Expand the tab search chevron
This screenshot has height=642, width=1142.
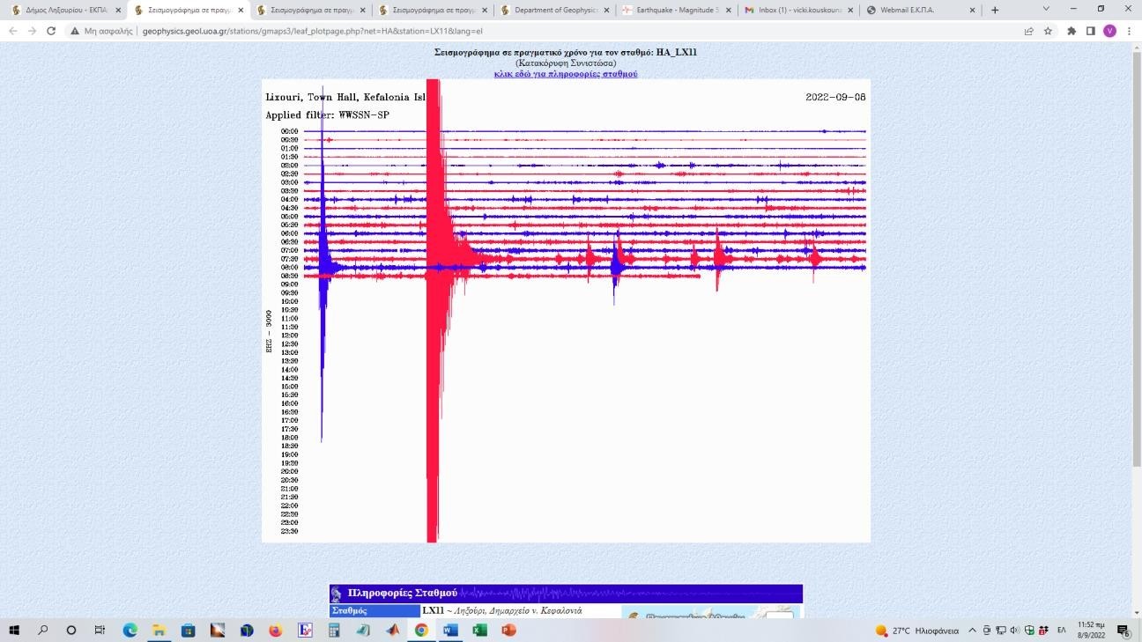[x=1046, y=9]
